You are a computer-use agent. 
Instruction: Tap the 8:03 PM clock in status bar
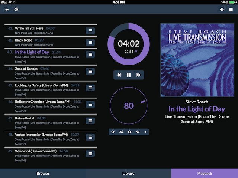point(119,2)
